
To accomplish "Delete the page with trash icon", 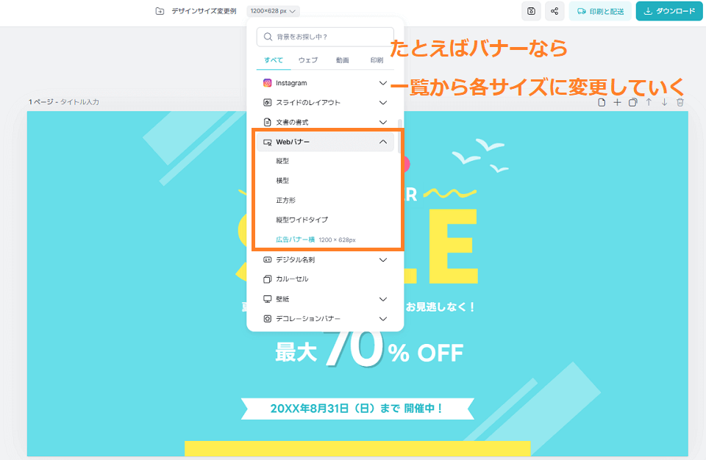I will pos(680,102).
